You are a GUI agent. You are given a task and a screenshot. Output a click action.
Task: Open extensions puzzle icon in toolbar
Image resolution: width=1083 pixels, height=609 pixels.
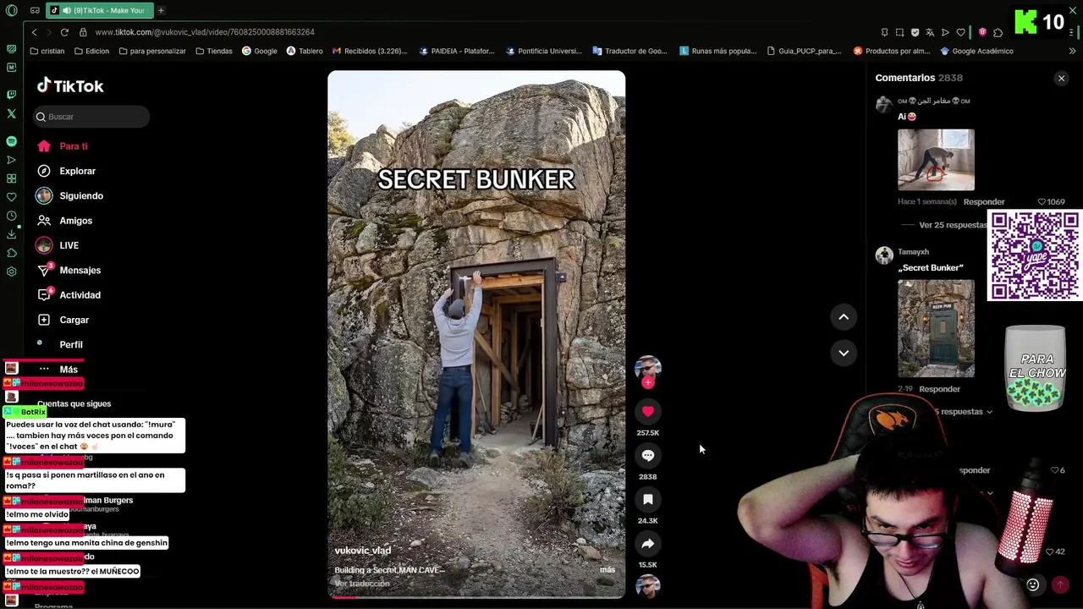coord(998,32)
